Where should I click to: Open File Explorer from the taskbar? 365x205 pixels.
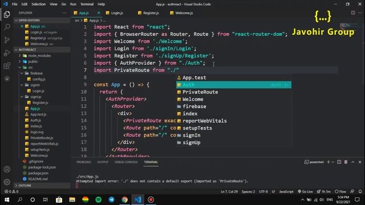pyautogui.click(x=72, y=200)
